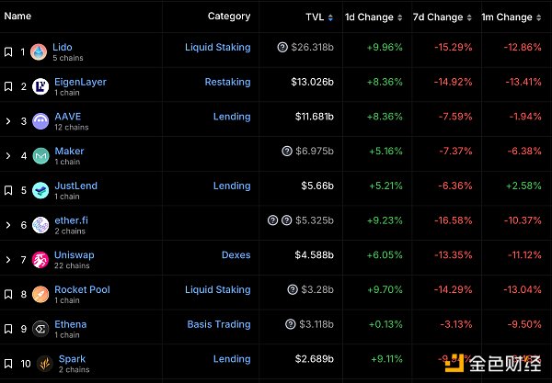Expand the Uniswap row chevron
The width and height of the screenshot is (552, 383).
(8, 260)
